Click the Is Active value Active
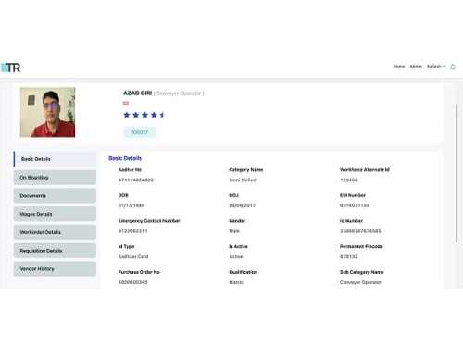This screenshot has height=347, width=463. tap(236, 257)
